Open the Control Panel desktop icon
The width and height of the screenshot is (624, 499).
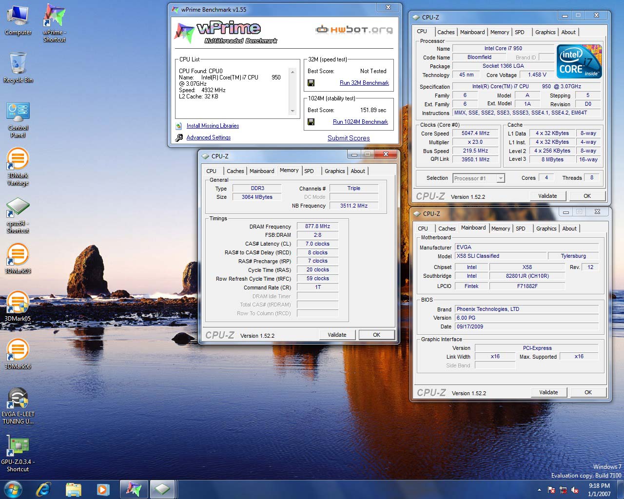[18, 120]
